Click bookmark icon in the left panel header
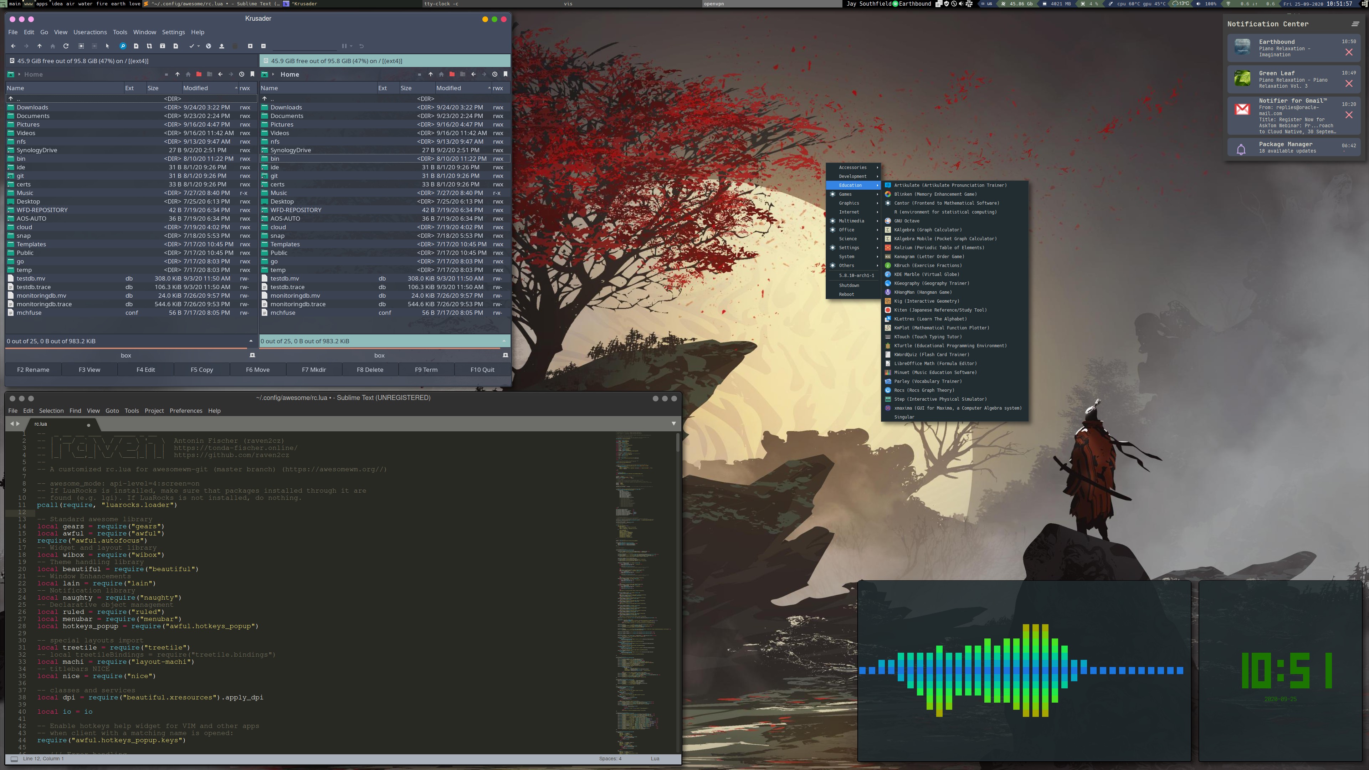The image size is (1369, 770). (x=252, y=75)
